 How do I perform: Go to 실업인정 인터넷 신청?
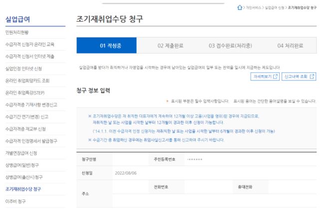(23, 68)
